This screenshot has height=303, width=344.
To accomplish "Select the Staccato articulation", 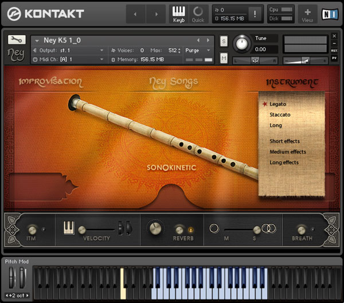I will 280,115.
